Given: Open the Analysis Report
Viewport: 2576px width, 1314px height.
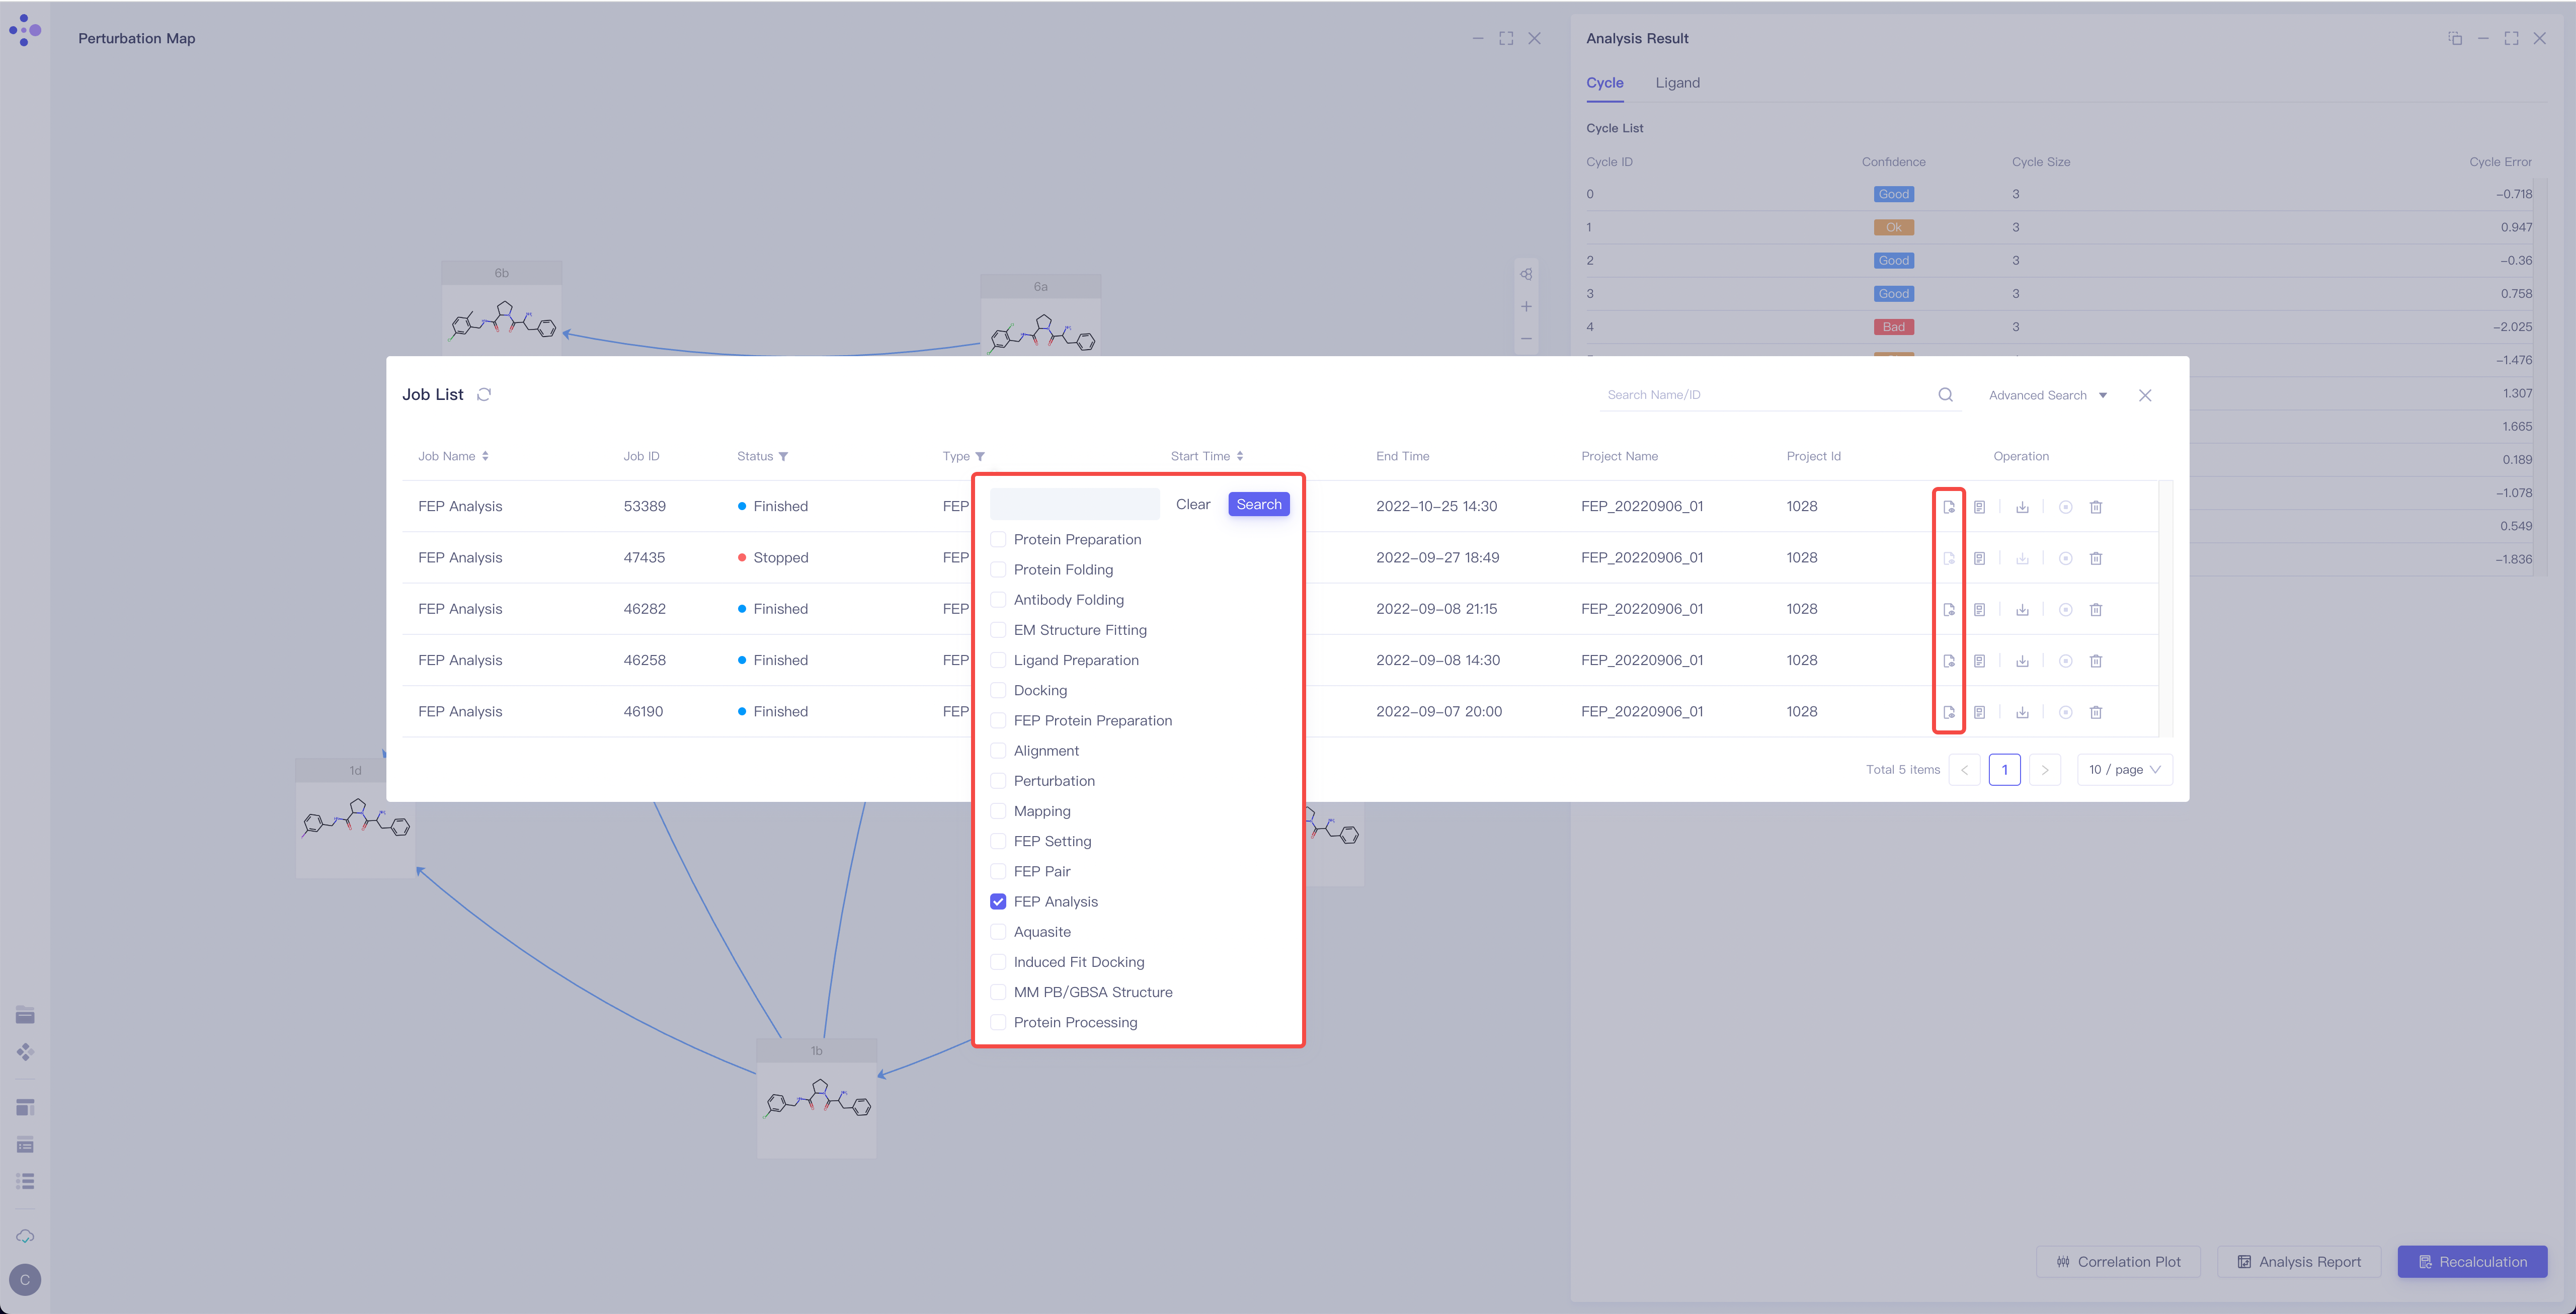Looking at the screenshot, I should [2298, 1261].
